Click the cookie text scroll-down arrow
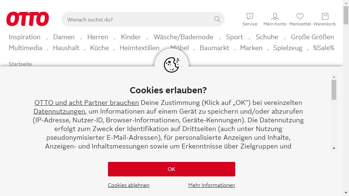The height and width of the screenshot is (196, 349). pyautogui.click(x=334, y=148)
